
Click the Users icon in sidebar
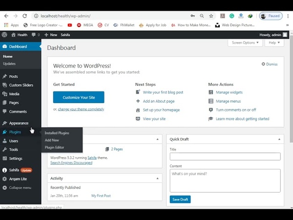pyautogui.click(x=5, y=141)
